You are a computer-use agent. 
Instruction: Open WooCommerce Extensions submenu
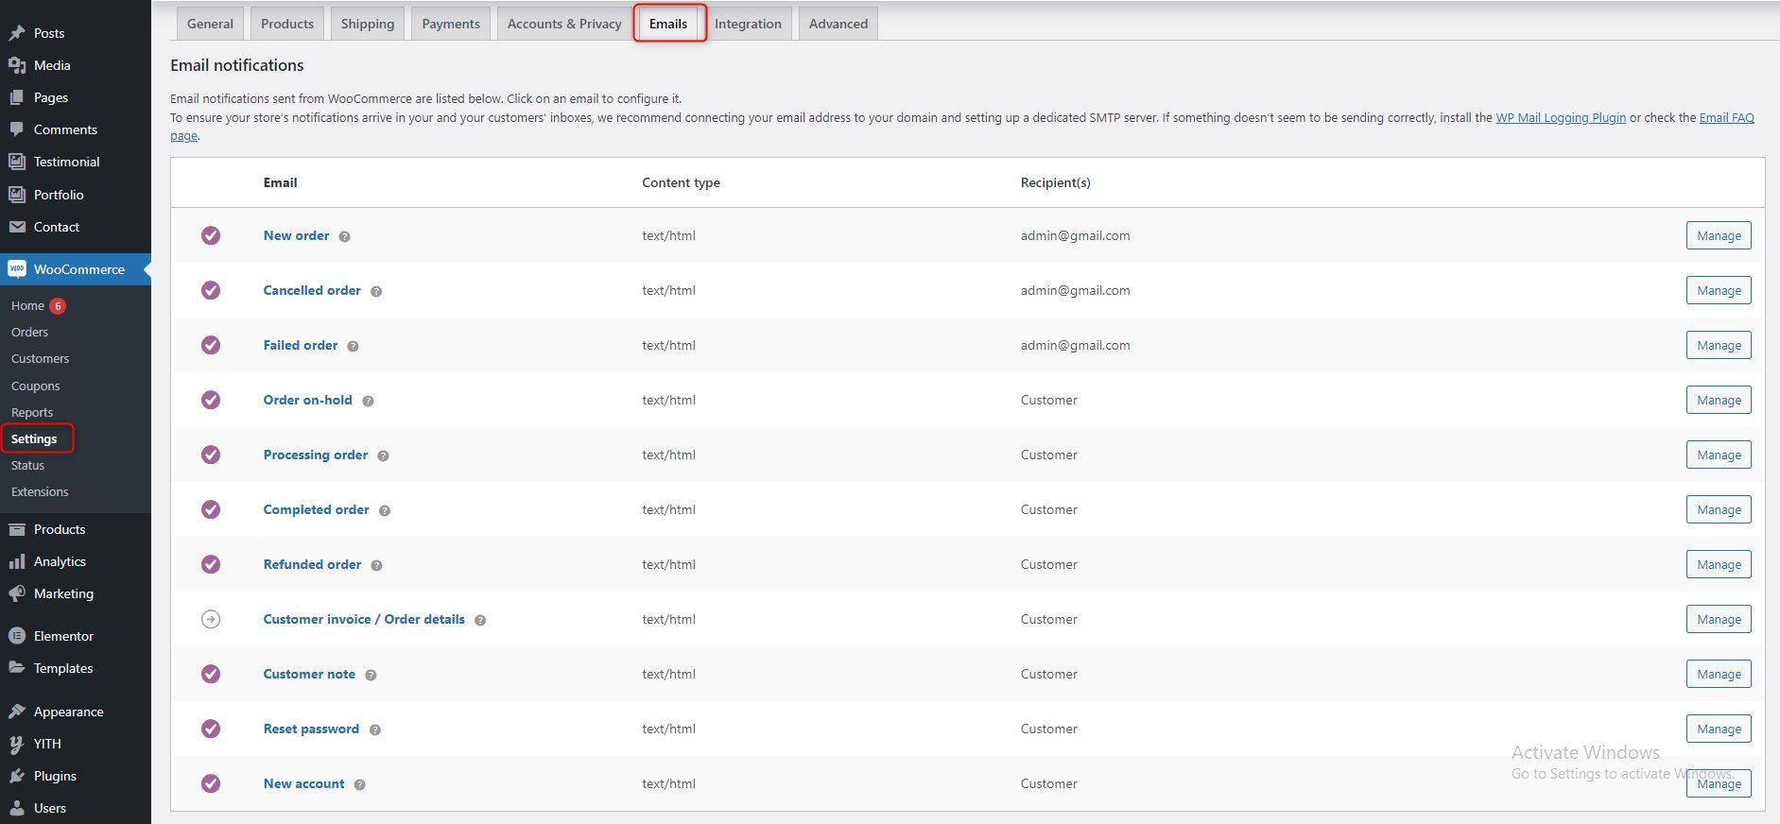[x=40, y=492]
